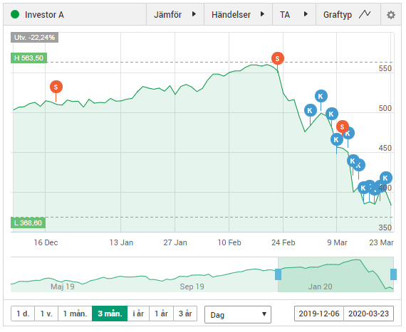Edit the end date 2020-03-23 field
406x332 pixels.
tap(369, 314)
